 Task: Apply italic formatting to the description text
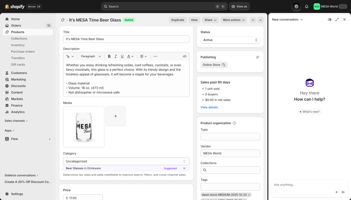coord(116,56)
